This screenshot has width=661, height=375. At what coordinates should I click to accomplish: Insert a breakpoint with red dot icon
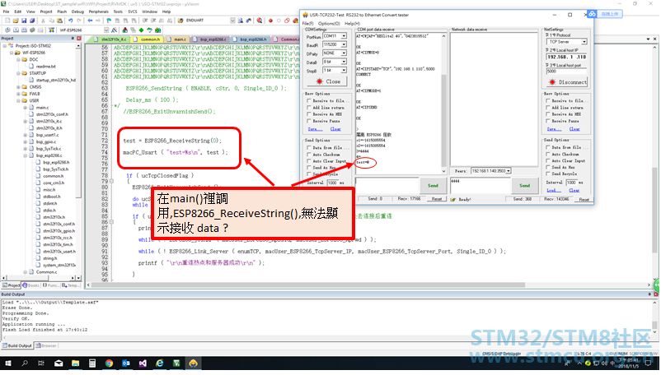pos(270,21)
